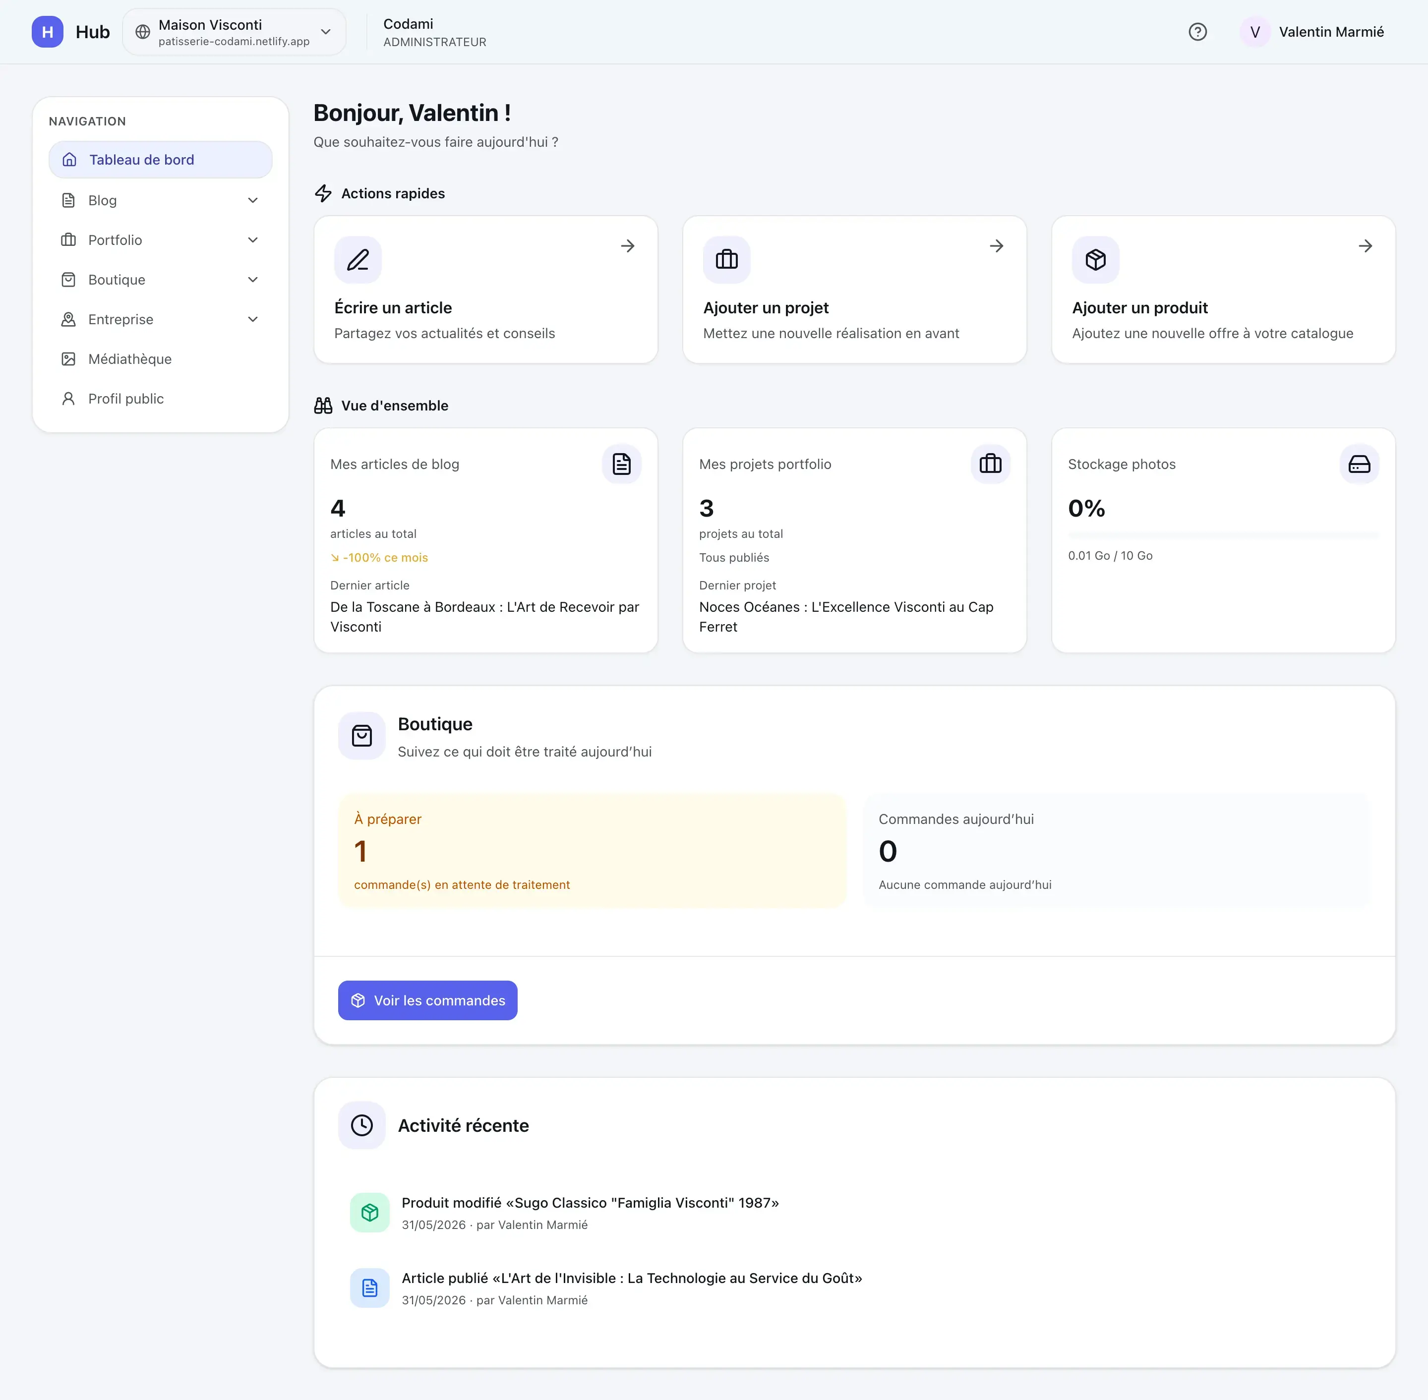
Task: Open the Mes articles de blog card
Action: coord(486,540)
